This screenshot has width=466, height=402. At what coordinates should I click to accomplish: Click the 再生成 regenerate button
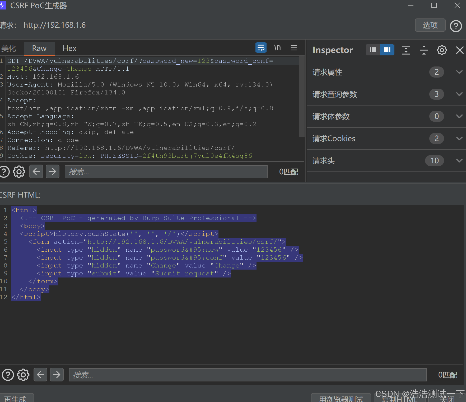tap(16, 398)
